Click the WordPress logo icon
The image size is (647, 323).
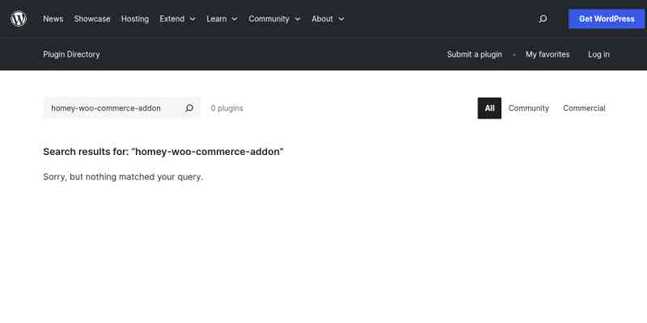(x=19, y=19)
